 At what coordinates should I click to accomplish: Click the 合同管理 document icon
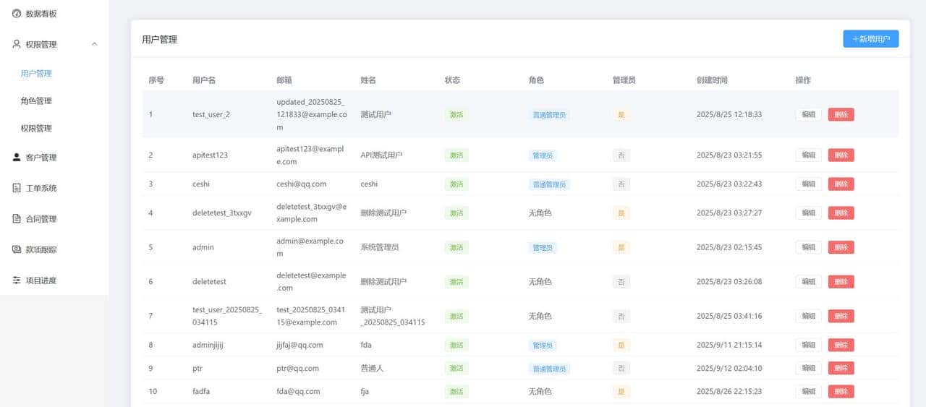[x=17, y=218]
